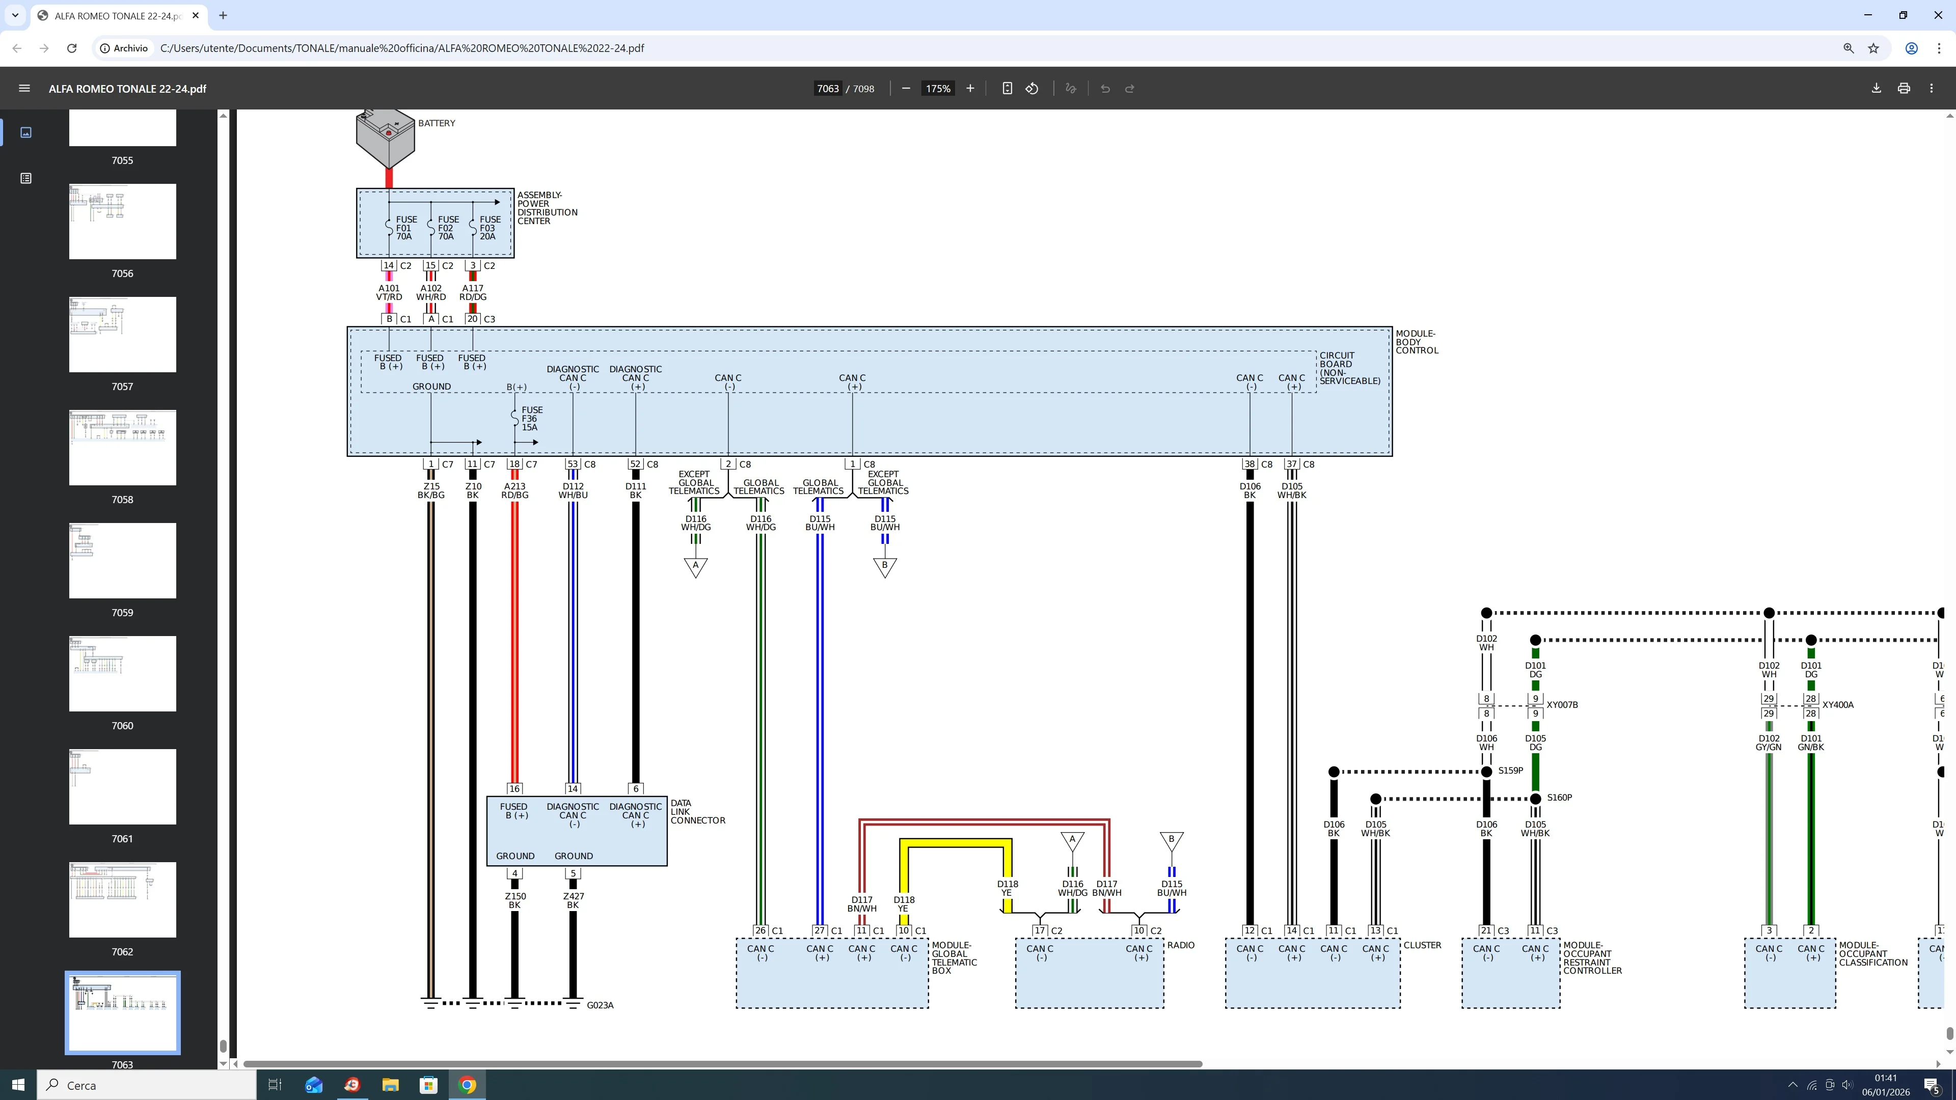
Task: Go forward in browser history
Action: click(44, 48)
